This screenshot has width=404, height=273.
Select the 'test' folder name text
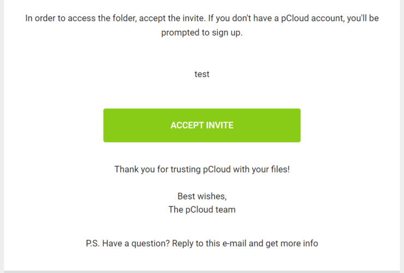202,74
